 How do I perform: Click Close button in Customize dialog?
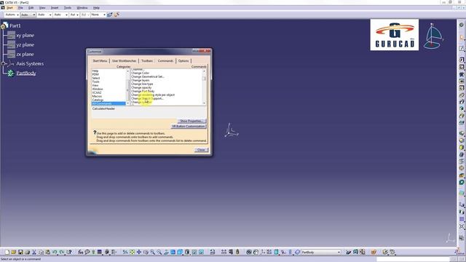pyautogui.click(x=201, y=150)
